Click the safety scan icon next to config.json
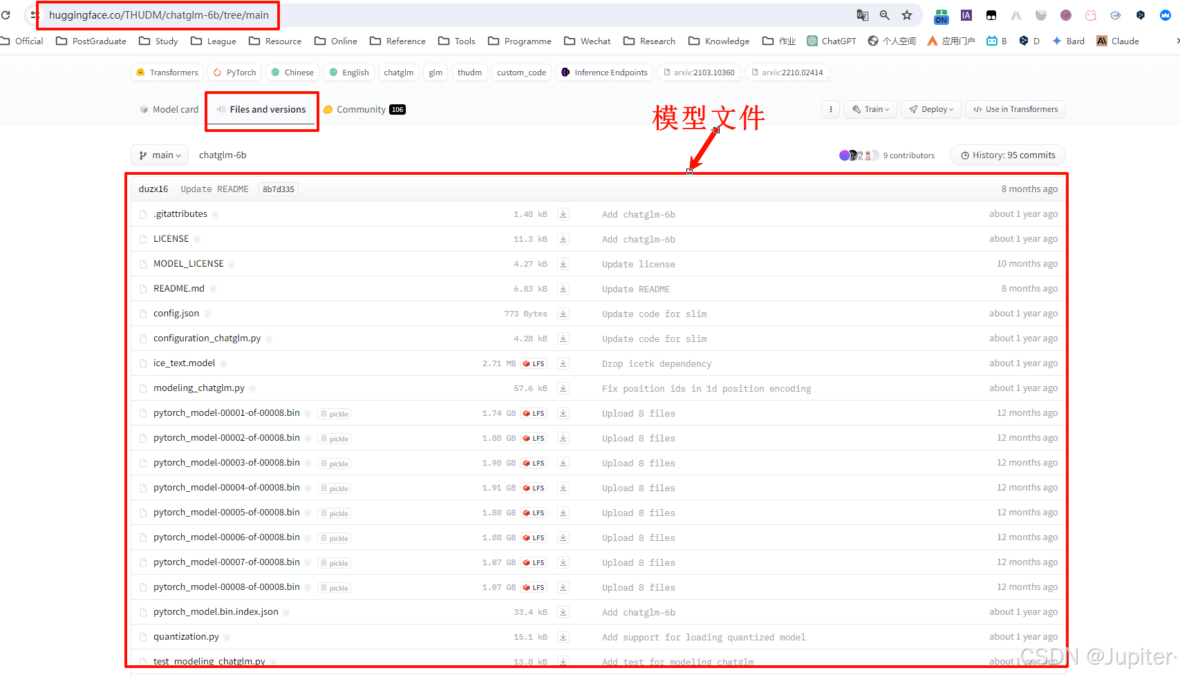 coord(207,314)
